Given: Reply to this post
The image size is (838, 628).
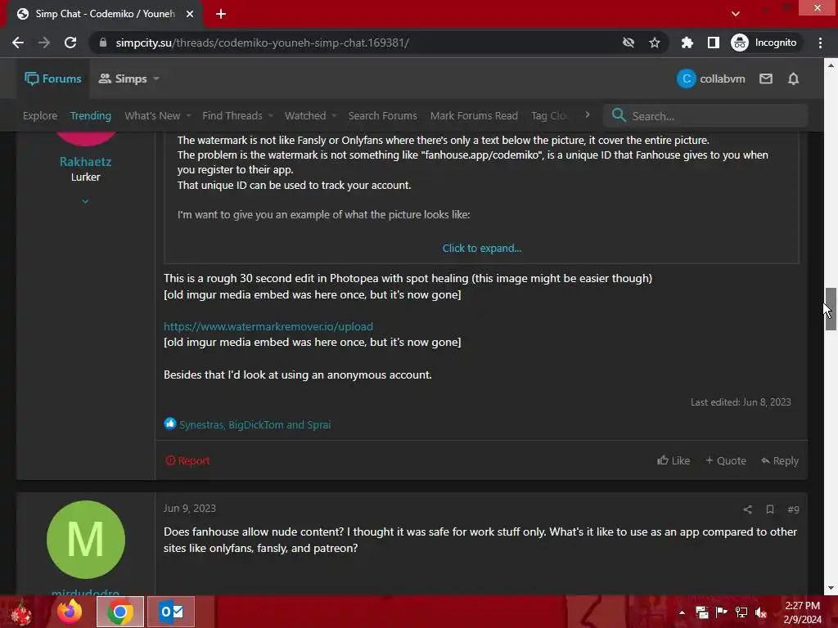Looking at the screenshot, I should click(780, 460).
